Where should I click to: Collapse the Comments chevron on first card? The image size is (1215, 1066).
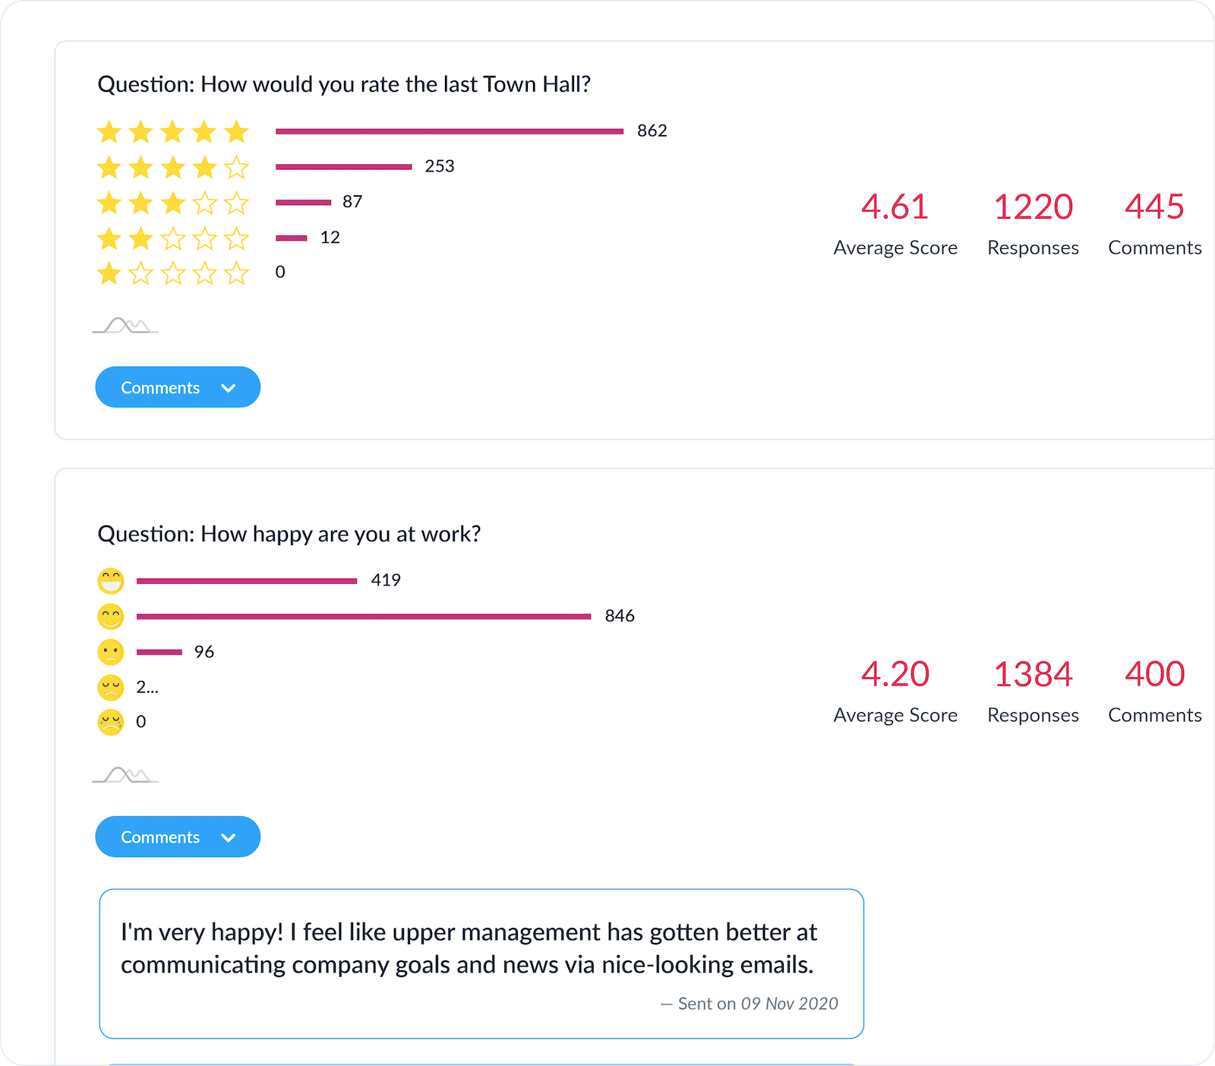(228, 387)
